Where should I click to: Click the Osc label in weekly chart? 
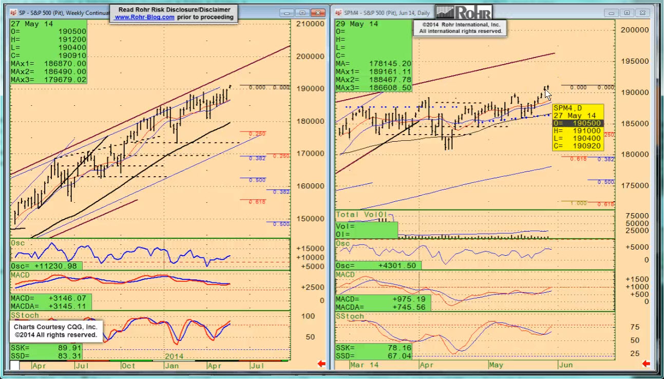tap(18, 242)
